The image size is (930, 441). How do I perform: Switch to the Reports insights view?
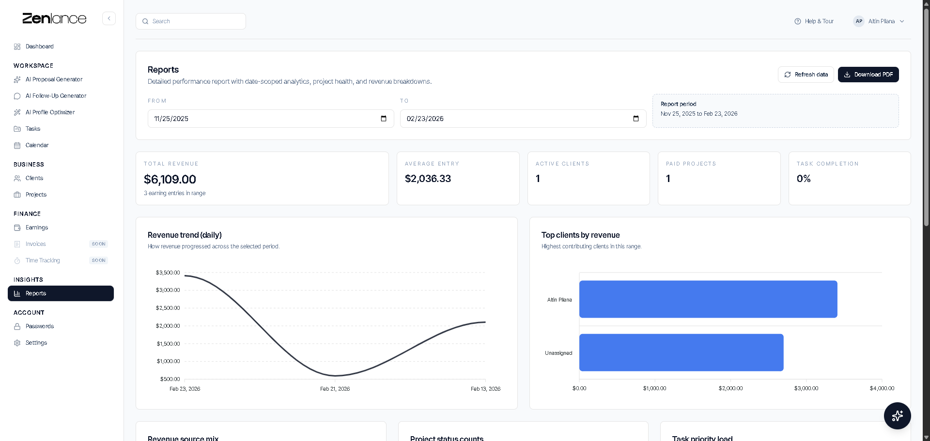pos(36,293)
